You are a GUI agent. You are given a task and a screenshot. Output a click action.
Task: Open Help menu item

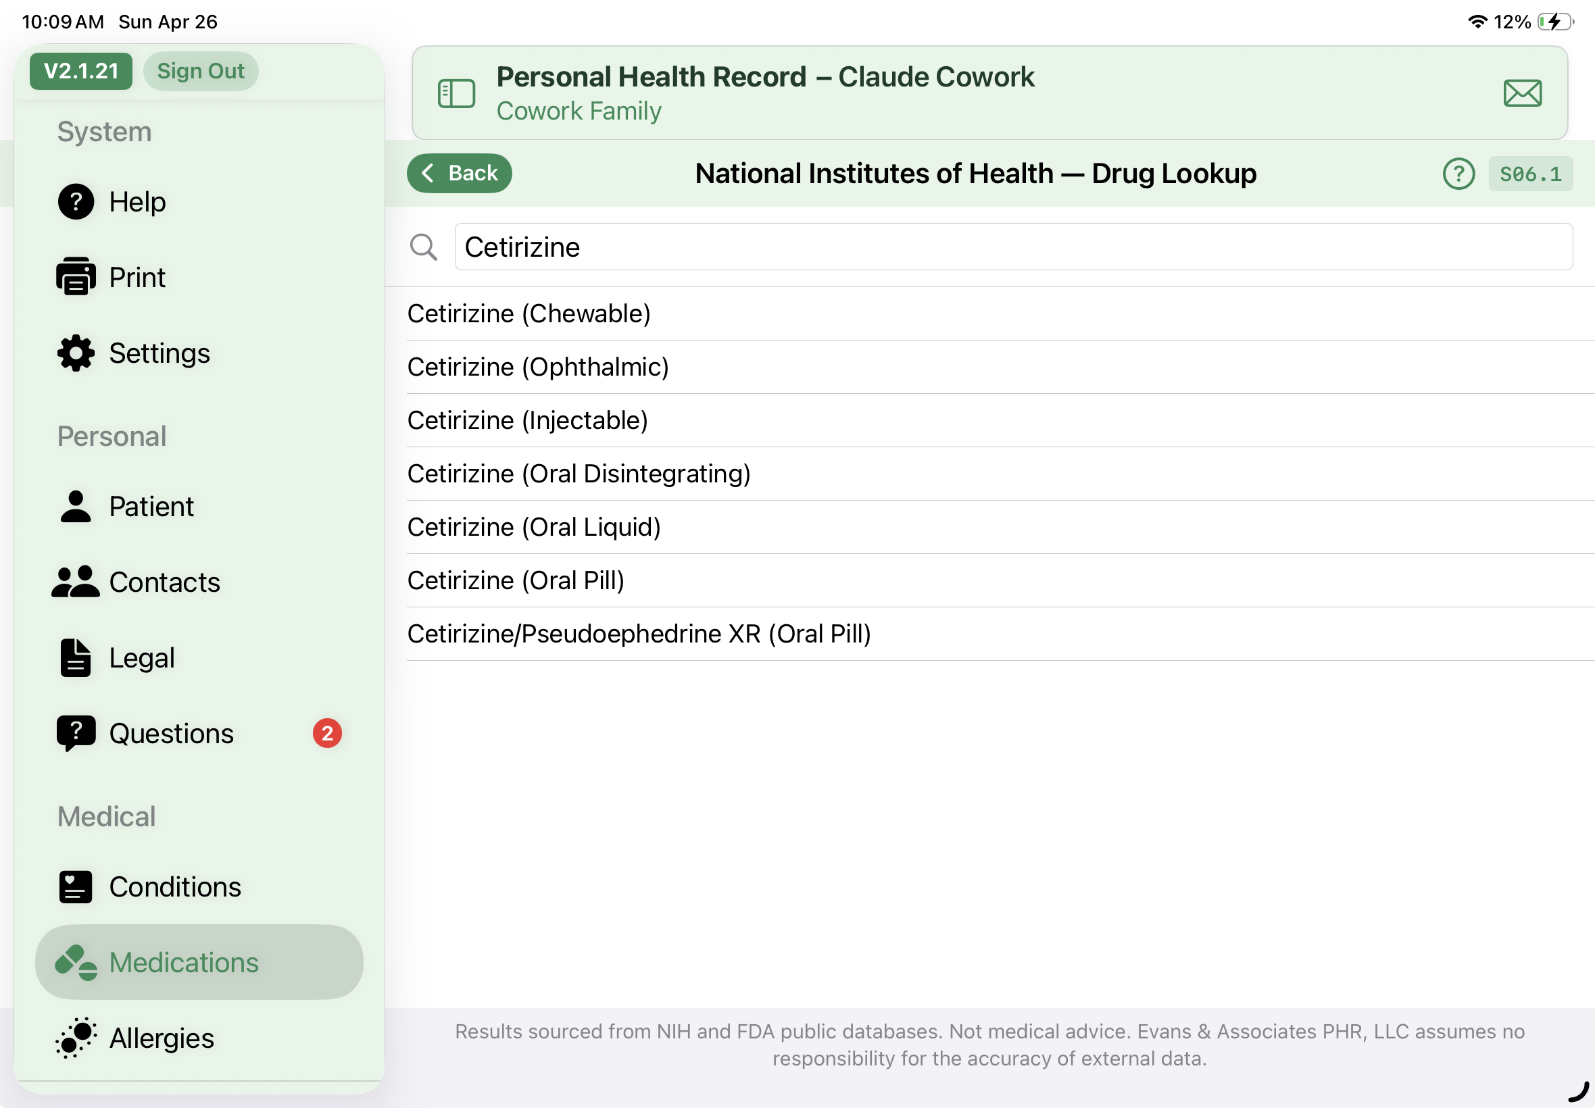pyautogui.click(x=199, y=202)
